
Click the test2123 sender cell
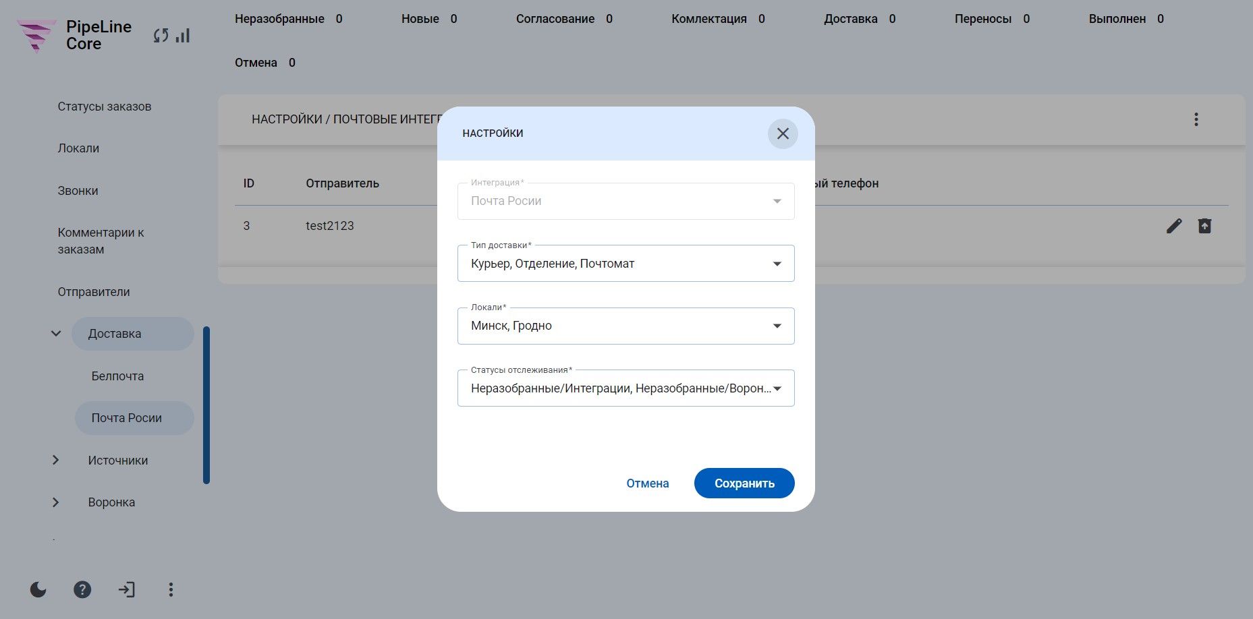(x=330, y=226)
